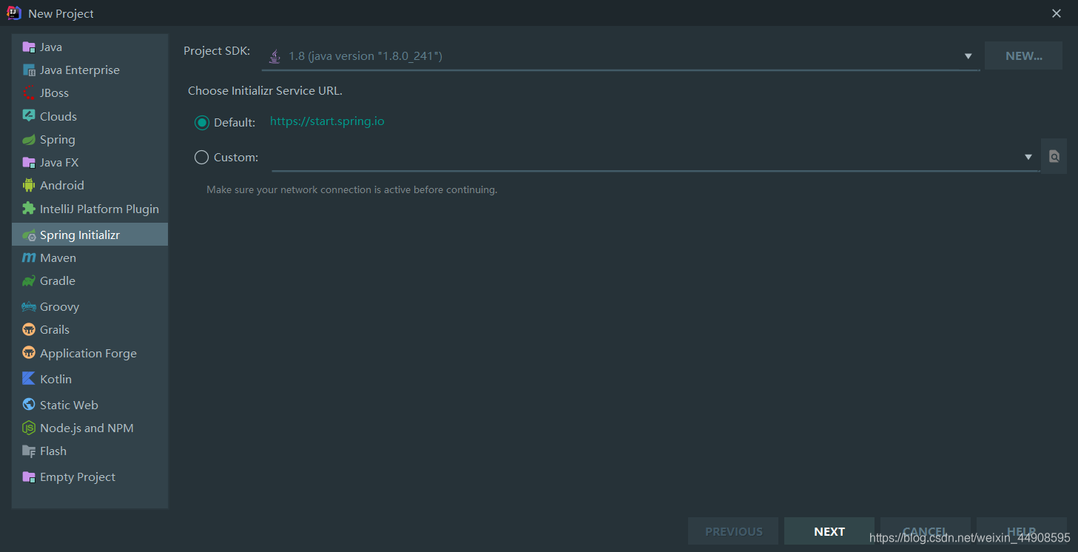
Task: Close the New Project dialog
Action: pos(1057,13)
